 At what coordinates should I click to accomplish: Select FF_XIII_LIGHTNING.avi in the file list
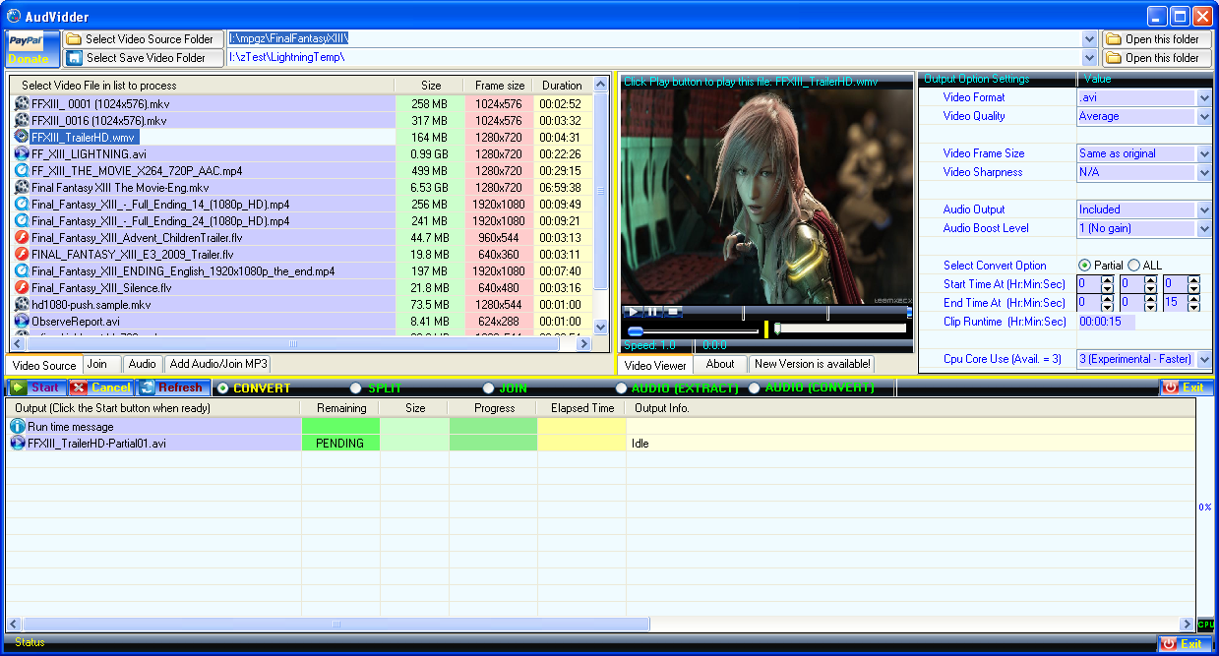tap(89, 154)
